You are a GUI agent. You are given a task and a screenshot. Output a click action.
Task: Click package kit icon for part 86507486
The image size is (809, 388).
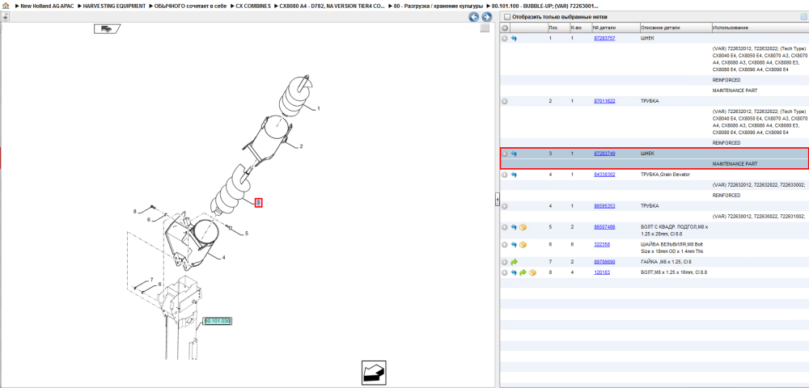pyautogui.click(x=523, y=227)
